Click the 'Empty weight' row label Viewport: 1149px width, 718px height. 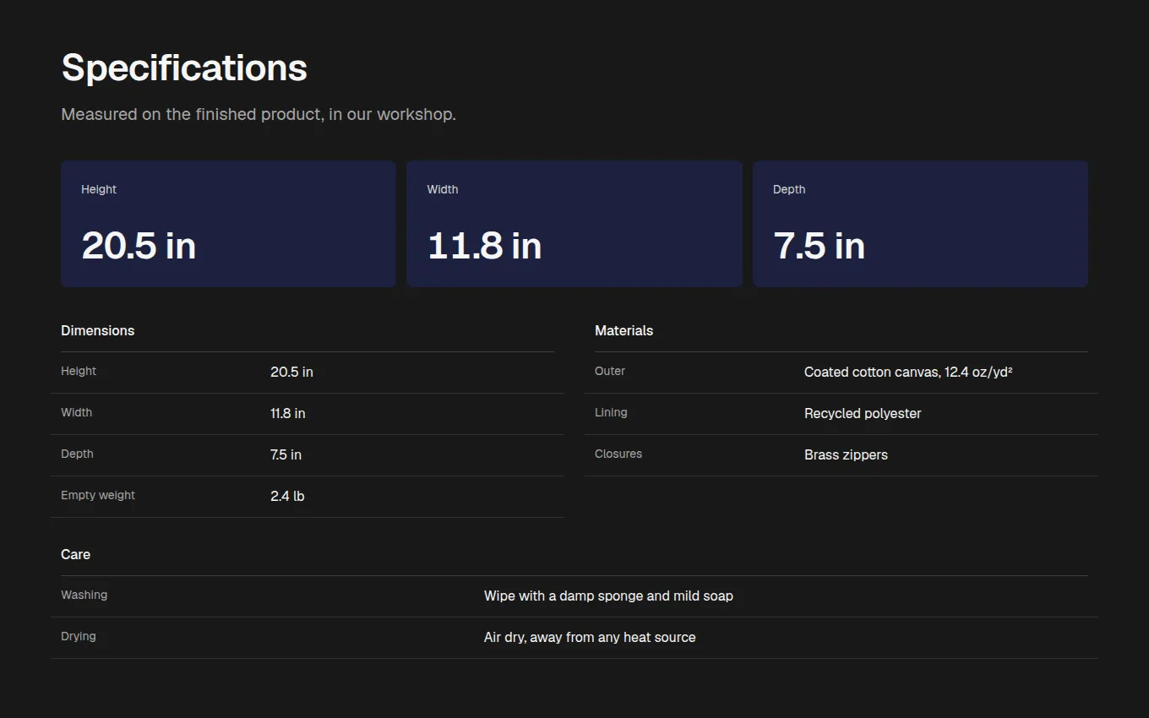(98, 495)
